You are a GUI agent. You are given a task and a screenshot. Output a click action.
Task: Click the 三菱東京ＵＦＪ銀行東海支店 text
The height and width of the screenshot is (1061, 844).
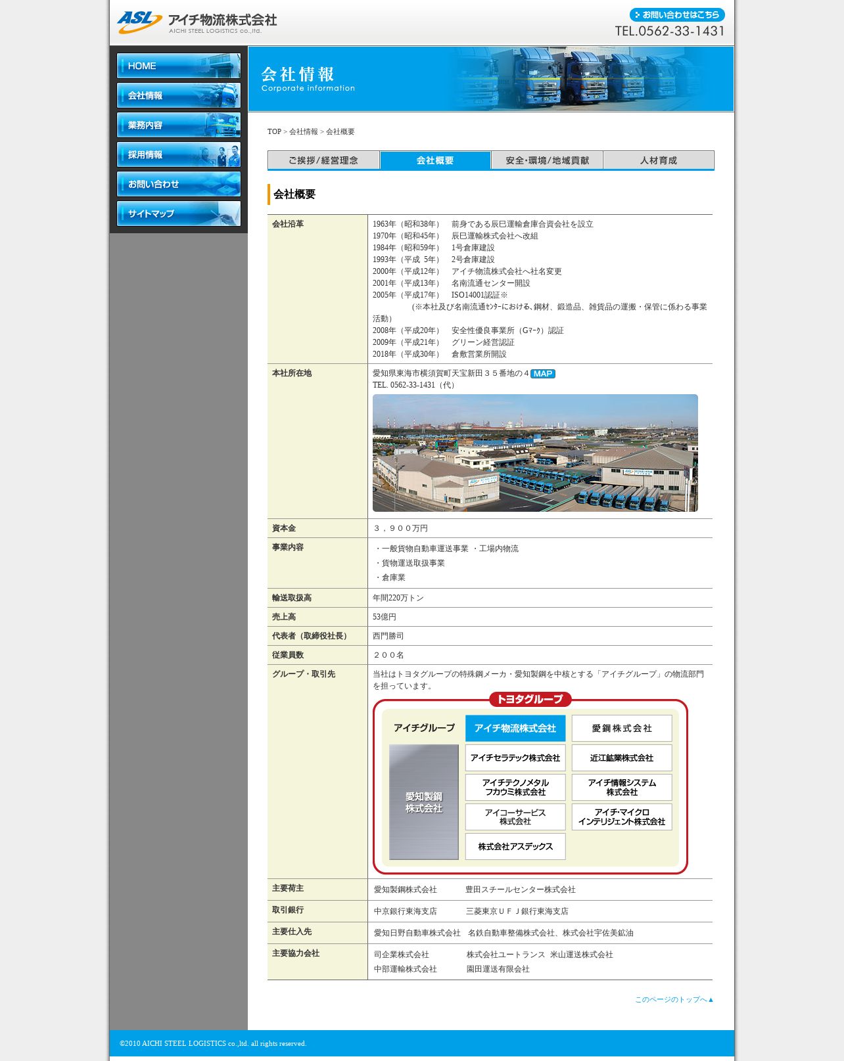click(517, 911)
